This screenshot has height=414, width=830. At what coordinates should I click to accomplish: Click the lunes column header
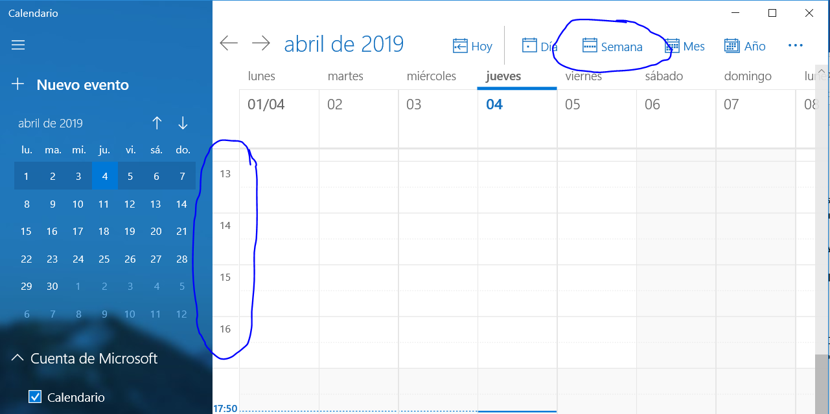(x=262, y=76)
